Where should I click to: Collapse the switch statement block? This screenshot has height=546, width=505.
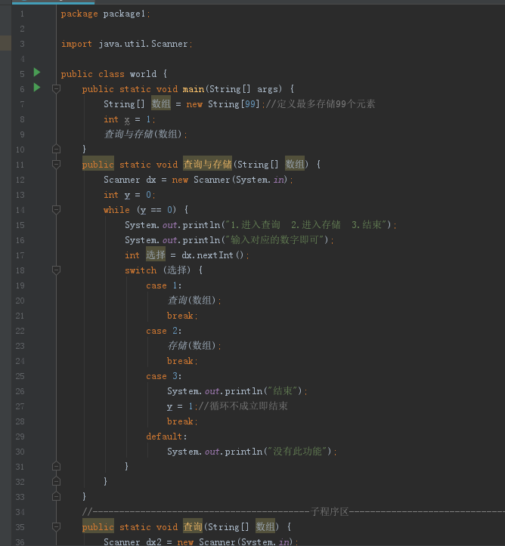[x=56, y=270]
